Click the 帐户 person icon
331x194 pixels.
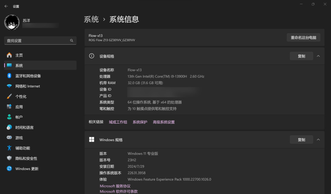9,117
